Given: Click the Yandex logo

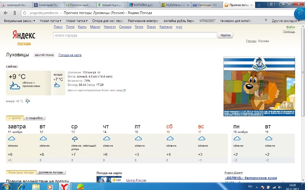Looking at the screenshot, I should 24,35.
